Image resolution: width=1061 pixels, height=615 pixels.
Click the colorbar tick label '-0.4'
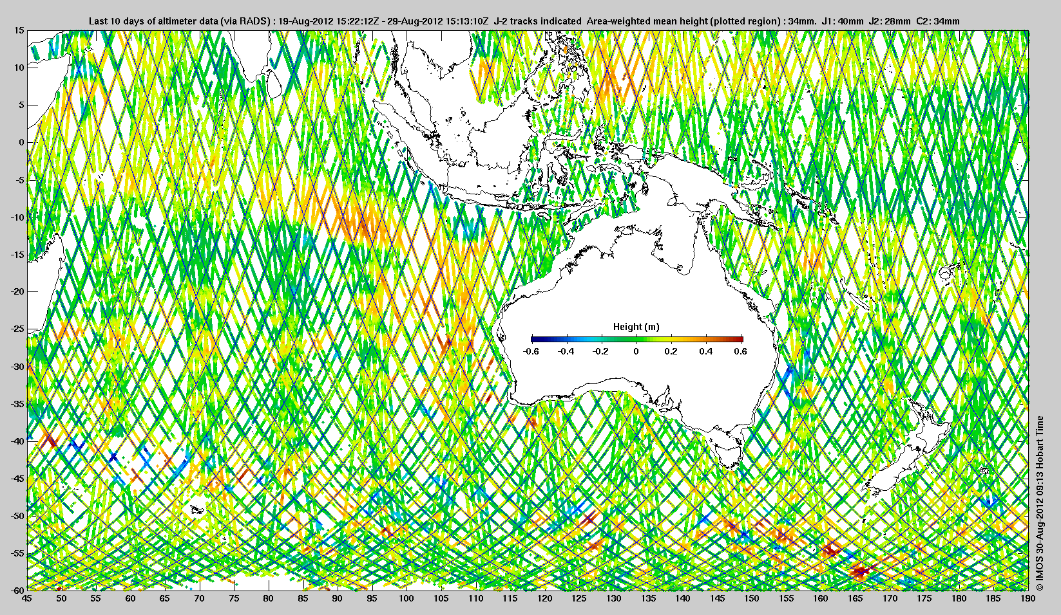pyautogui.click(x=566, y=351)
